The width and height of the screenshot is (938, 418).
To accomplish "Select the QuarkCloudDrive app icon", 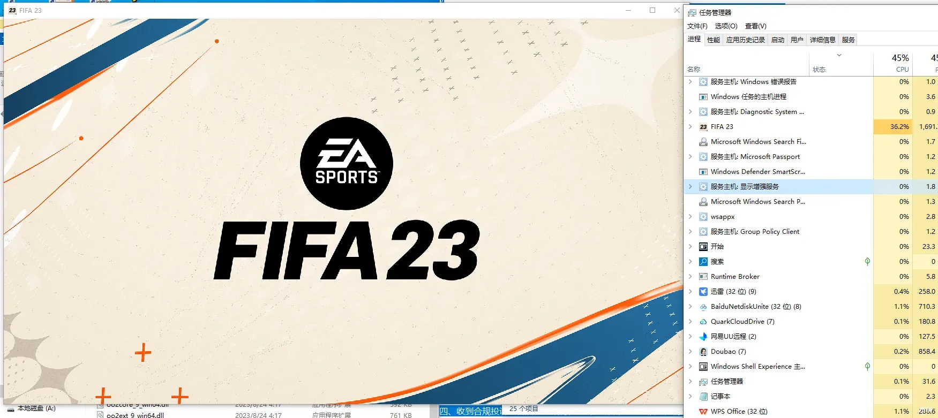I will [x=703, y=322].
